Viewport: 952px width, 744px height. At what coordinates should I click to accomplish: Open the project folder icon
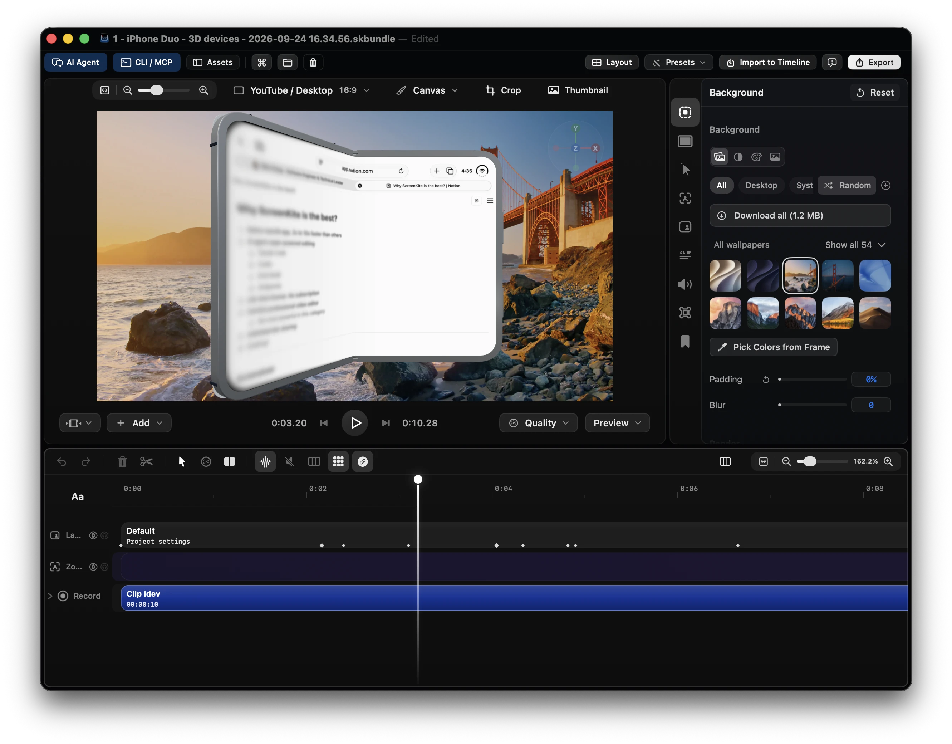point(287,62)
